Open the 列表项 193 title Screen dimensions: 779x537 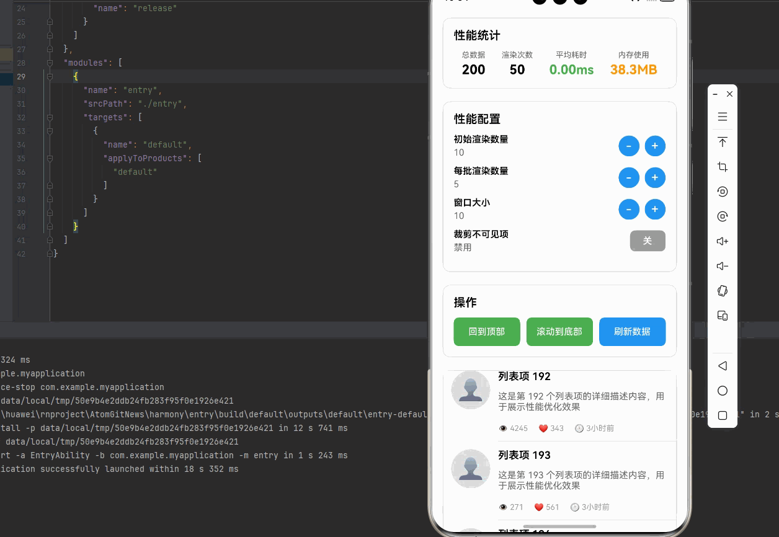point(524,455)
